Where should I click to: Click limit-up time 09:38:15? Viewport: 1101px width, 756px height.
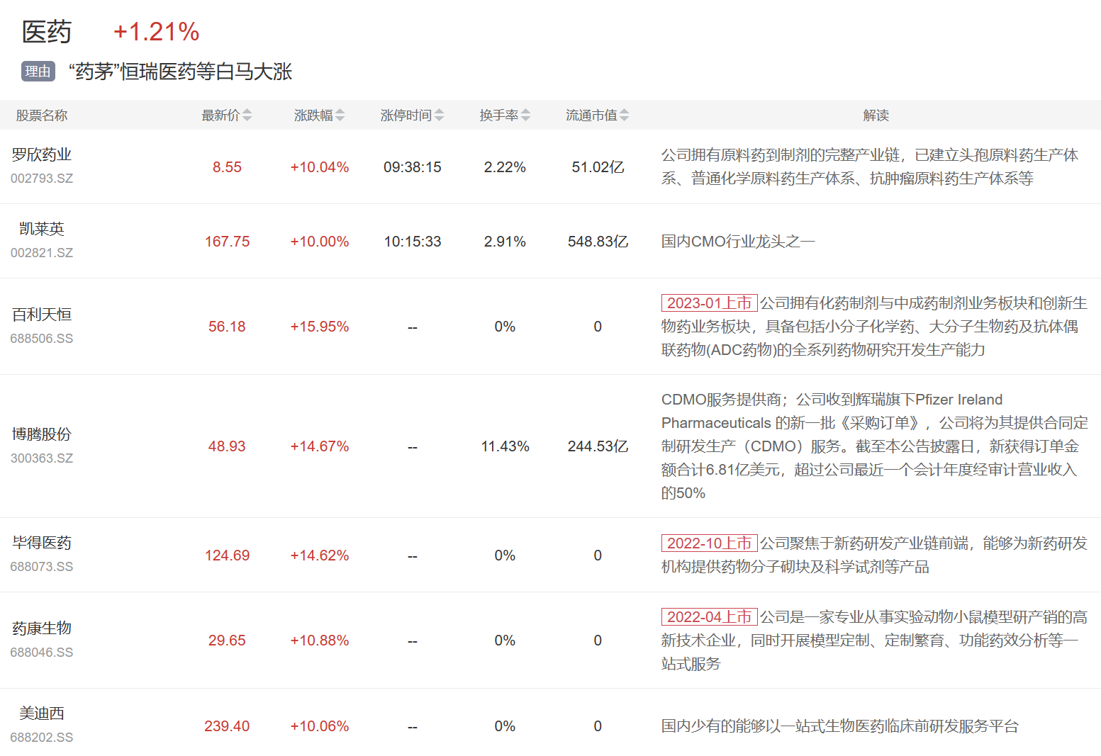pos(413,167)
